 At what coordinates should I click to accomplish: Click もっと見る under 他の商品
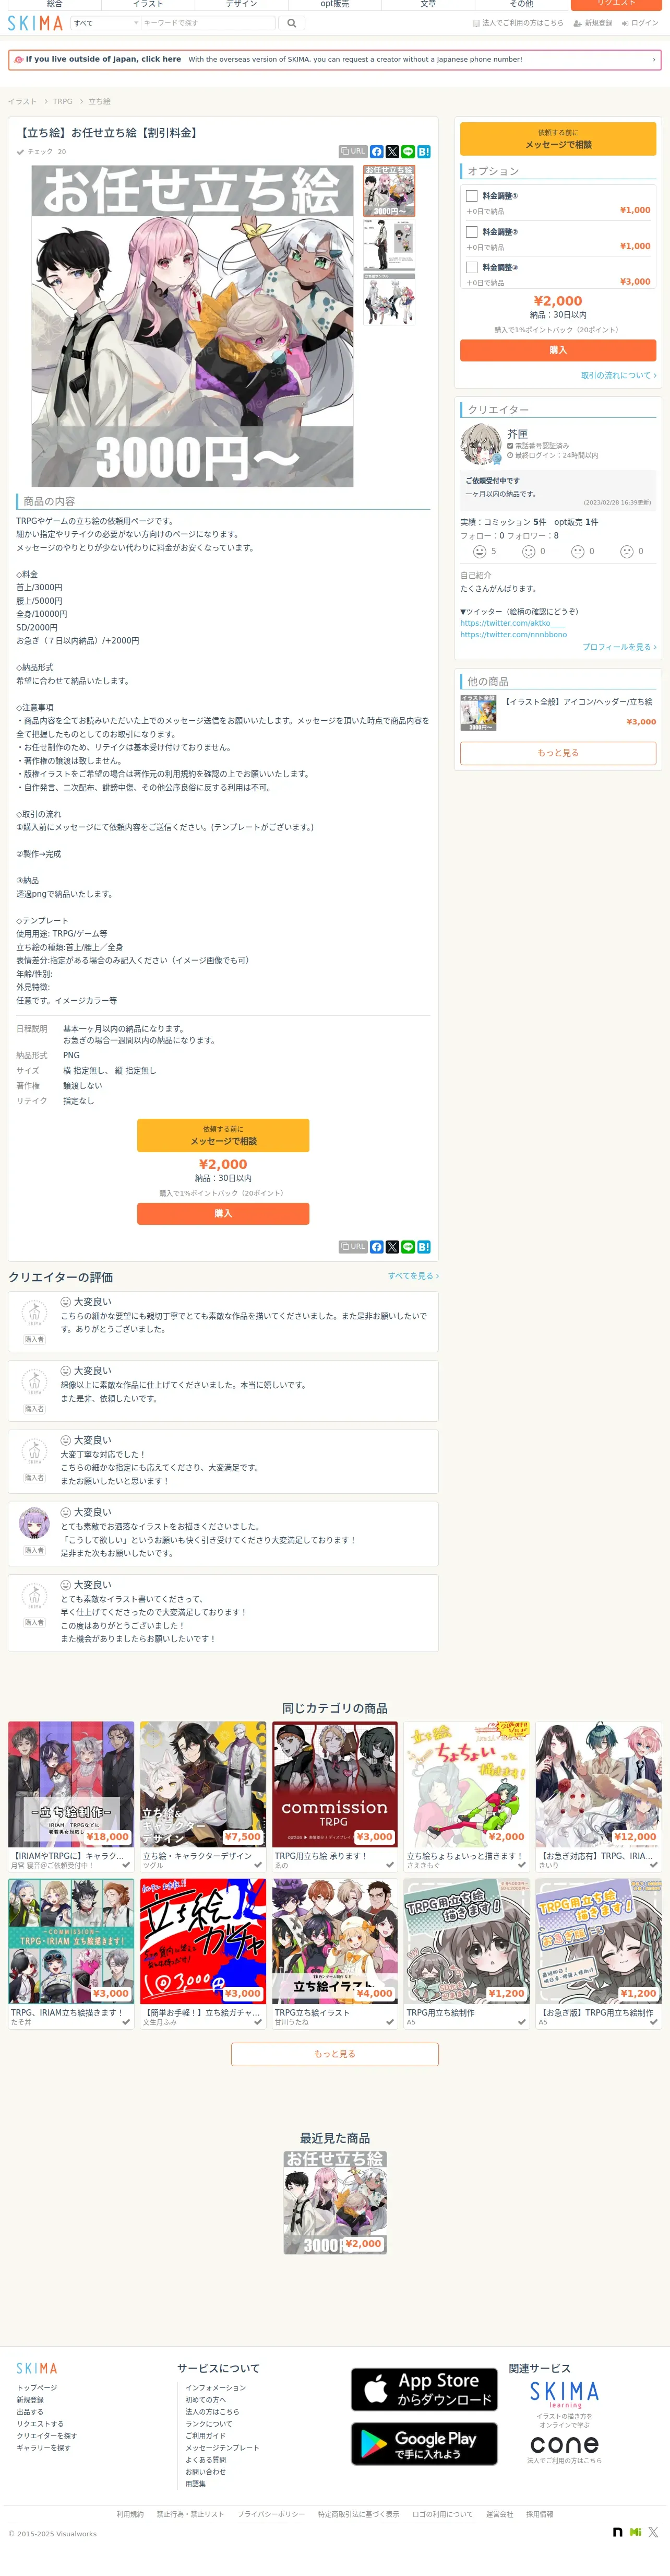tap(558, 753)
